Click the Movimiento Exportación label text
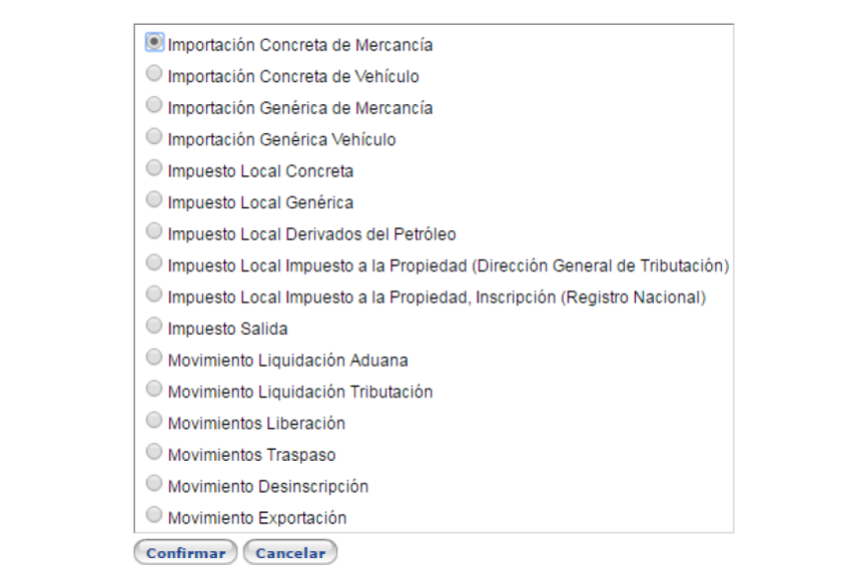843x575 pixels. (259, 517)
